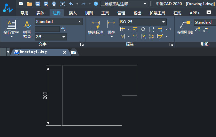Switch to the 插入 ribbon tab
Image resolution: width=216 pixels, height=137 pixels.
(x=73, y=13)
